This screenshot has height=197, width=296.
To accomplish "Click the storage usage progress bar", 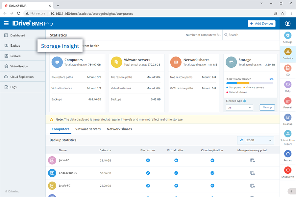I will (x=250, y=83).
